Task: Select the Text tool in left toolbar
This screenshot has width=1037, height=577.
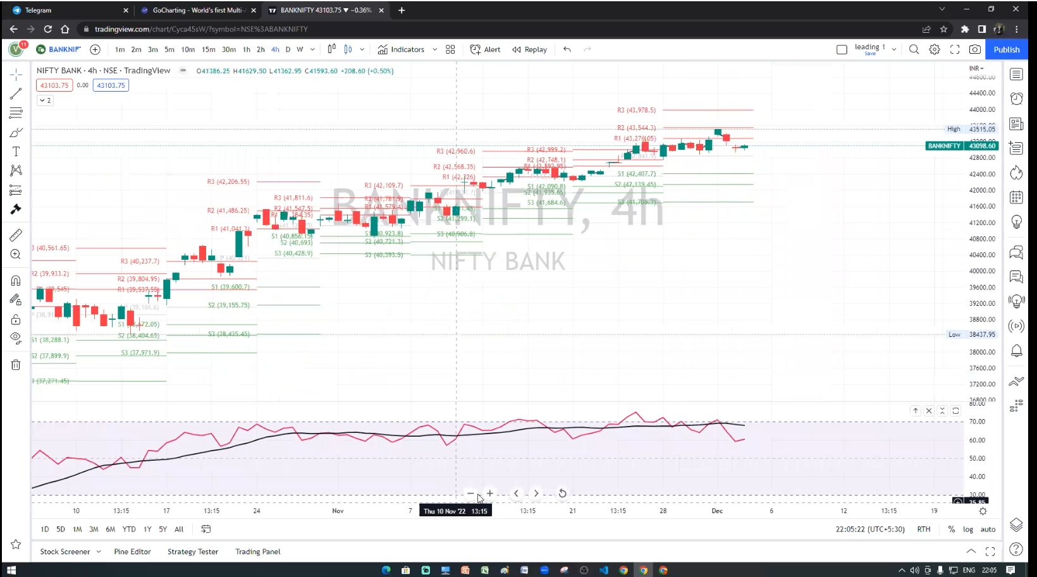Action: pos(16,152)
